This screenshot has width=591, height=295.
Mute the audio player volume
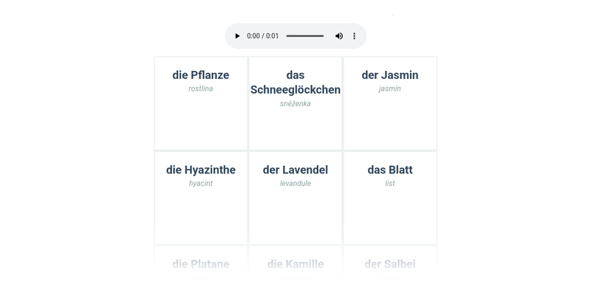pyautogui.click(x=339, y=36)
